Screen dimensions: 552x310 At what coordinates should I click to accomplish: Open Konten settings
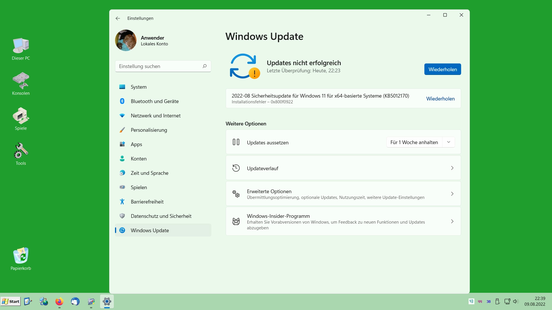point(163,159)
